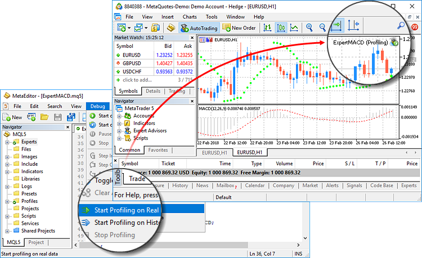422x258 pixels.
Task: Select USDCHF row in Market Watch
Action: [155, 71]
